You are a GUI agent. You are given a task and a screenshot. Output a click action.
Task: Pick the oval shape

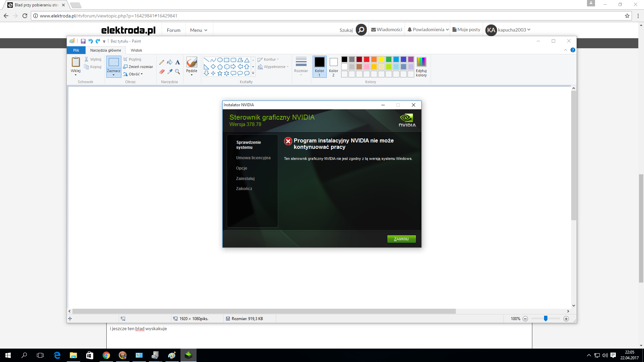(220, 60)
